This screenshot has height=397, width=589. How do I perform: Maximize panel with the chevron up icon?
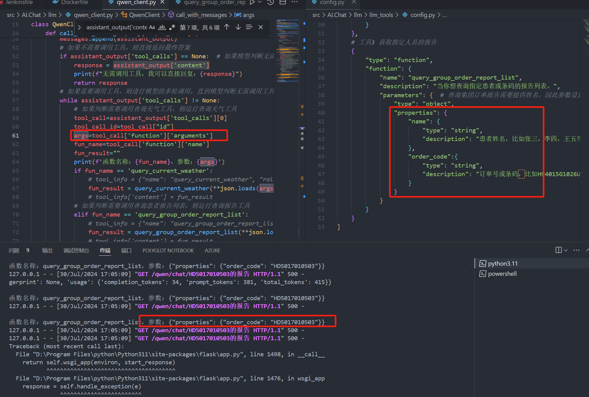[x=587, y=250]
